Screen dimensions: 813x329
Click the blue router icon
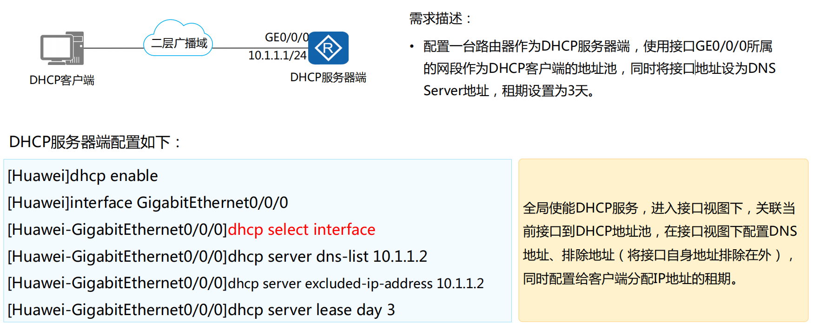coord(328,48)
